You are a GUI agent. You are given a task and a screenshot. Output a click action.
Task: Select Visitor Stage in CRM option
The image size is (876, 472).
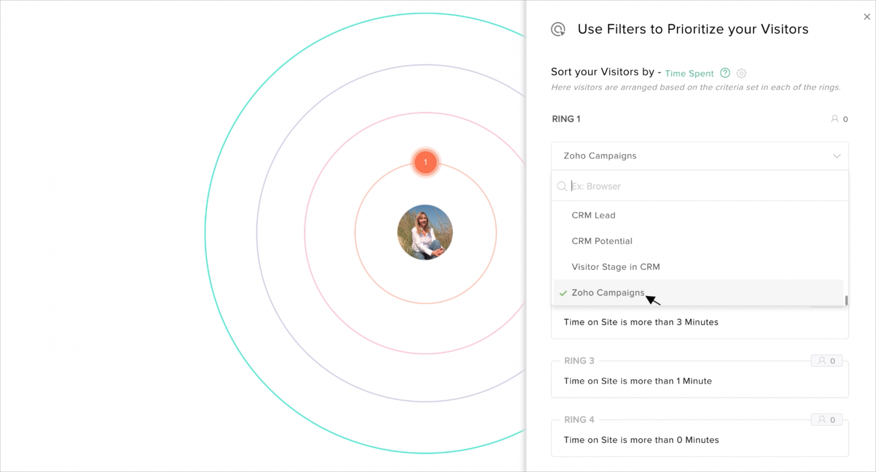point(615,267)
